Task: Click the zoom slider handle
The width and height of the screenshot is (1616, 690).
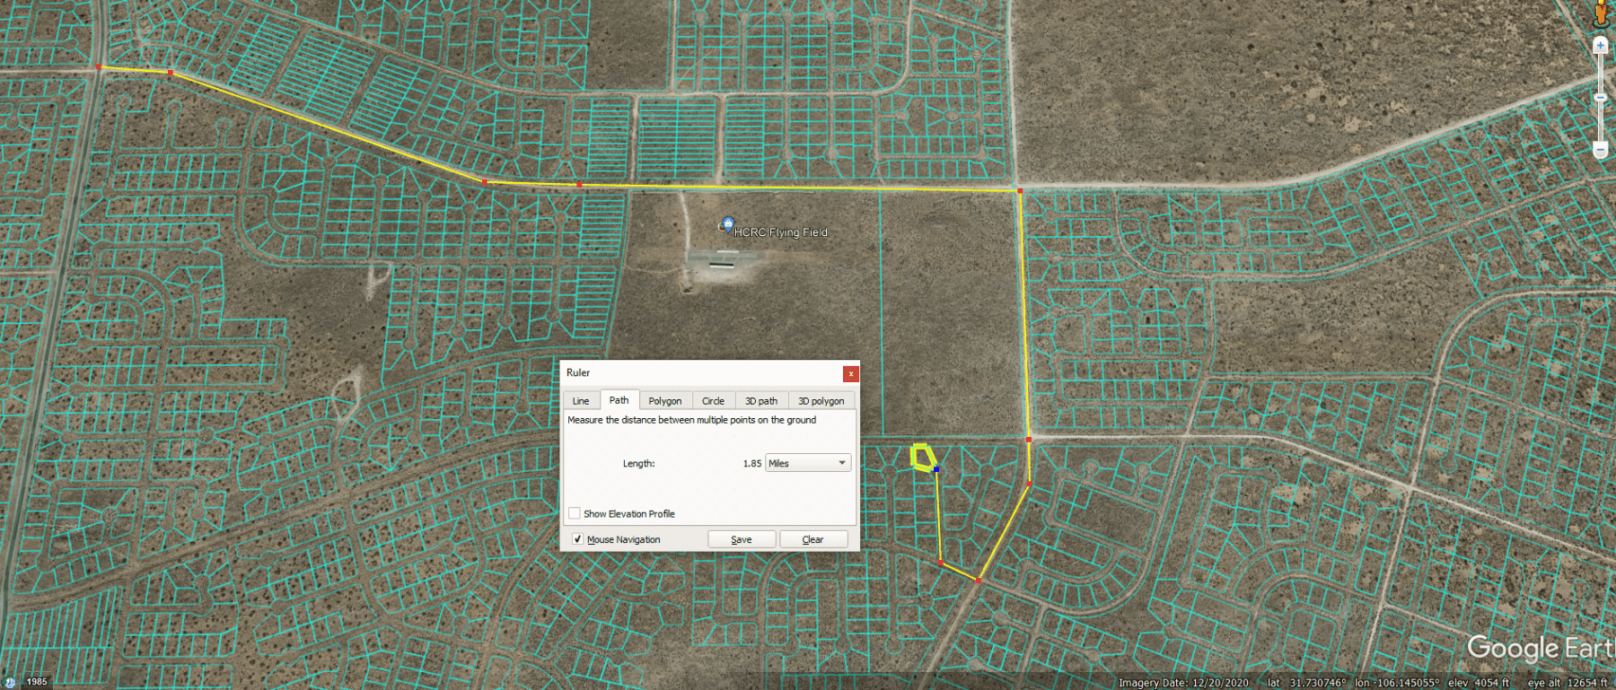Action: coord(1601,97)
